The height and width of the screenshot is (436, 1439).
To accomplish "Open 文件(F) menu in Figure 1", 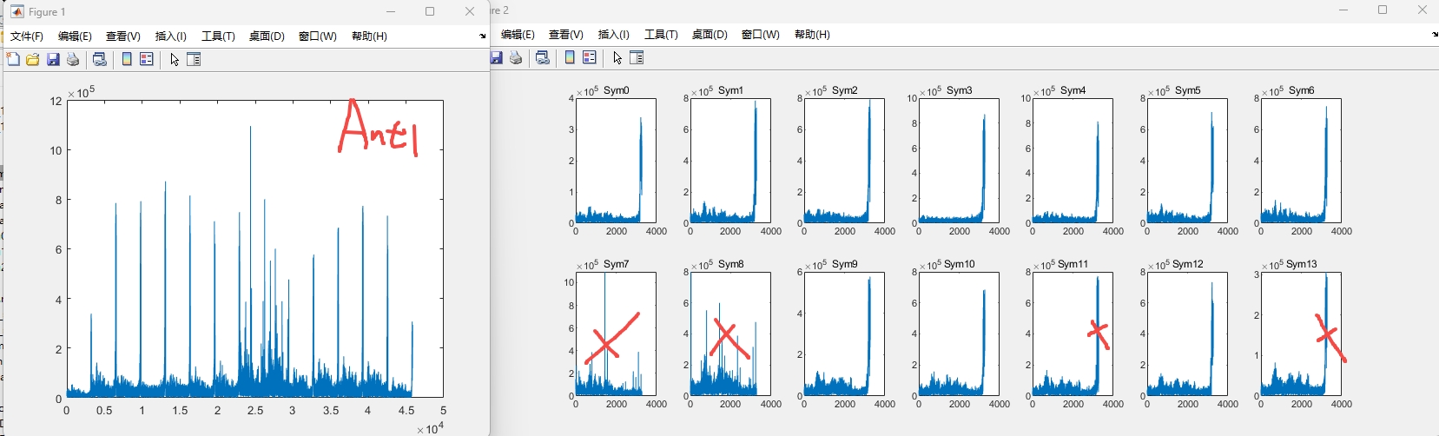I will pos(27,36).
